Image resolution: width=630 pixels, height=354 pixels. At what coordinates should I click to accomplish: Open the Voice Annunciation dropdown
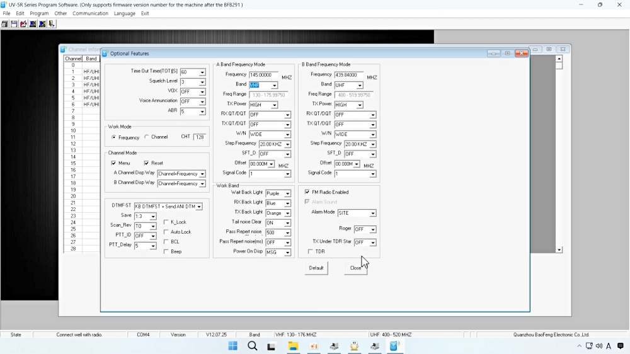pyautogui.click(x=202, y=101)
